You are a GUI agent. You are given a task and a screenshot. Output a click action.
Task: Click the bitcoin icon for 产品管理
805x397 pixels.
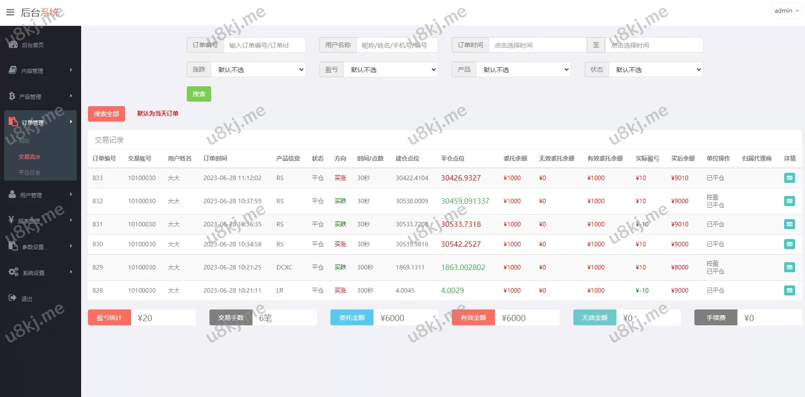tap(12, 96)
